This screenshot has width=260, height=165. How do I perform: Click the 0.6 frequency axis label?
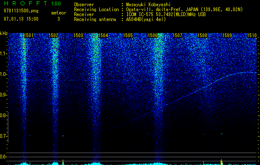pyautogui.click(x=3, y=157)
